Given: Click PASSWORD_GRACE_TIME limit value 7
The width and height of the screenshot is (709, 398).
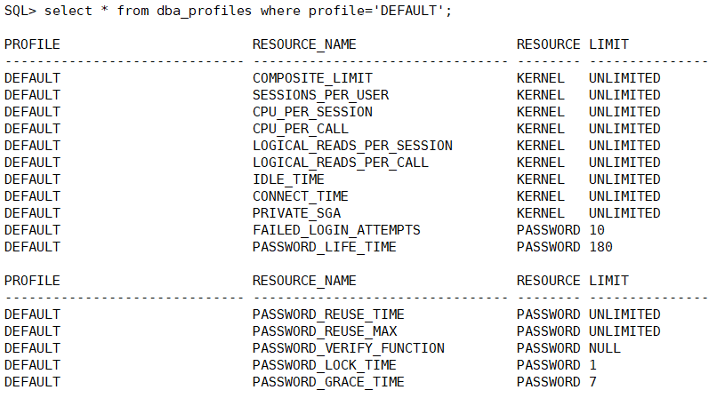Looking at the screenshot, I should [x=592, y=382].
